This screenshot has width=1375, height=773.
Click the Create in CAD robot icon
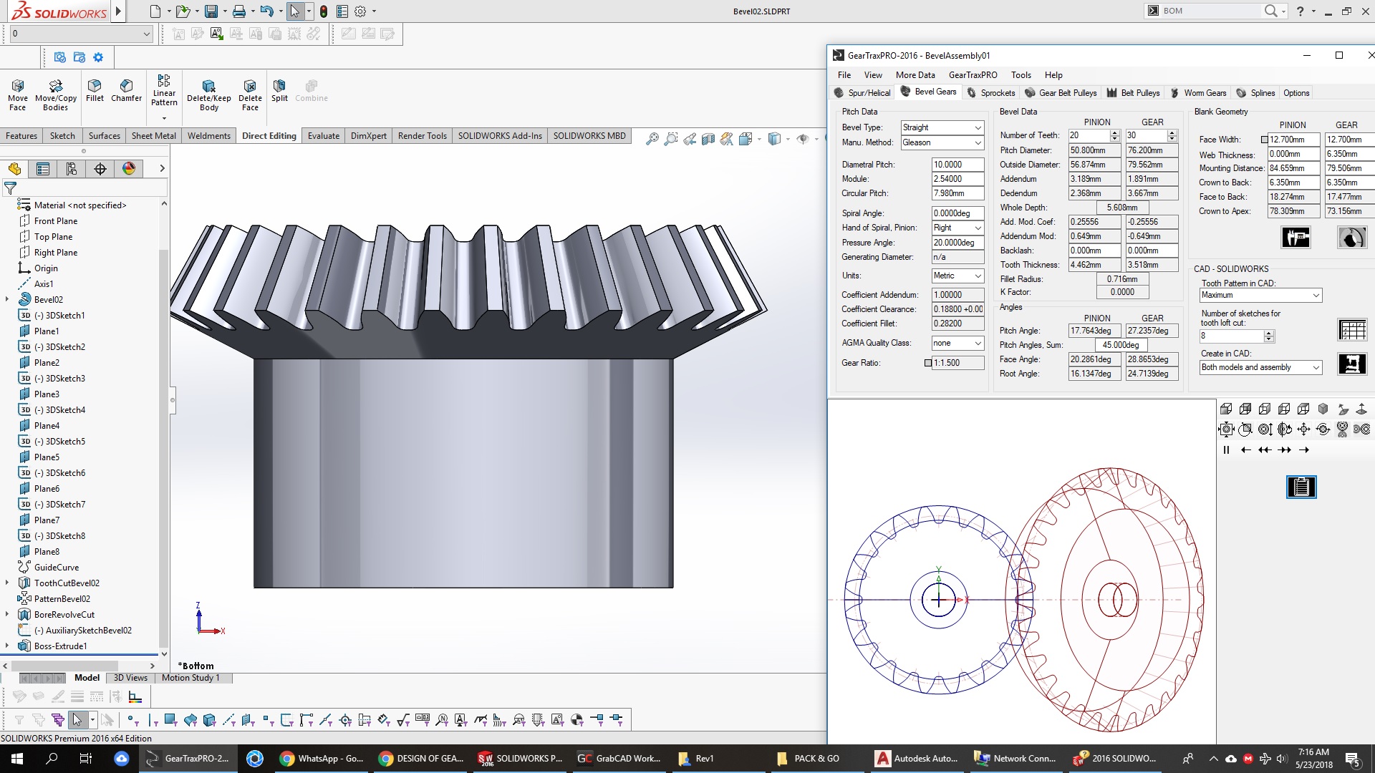coord(1352,364)
